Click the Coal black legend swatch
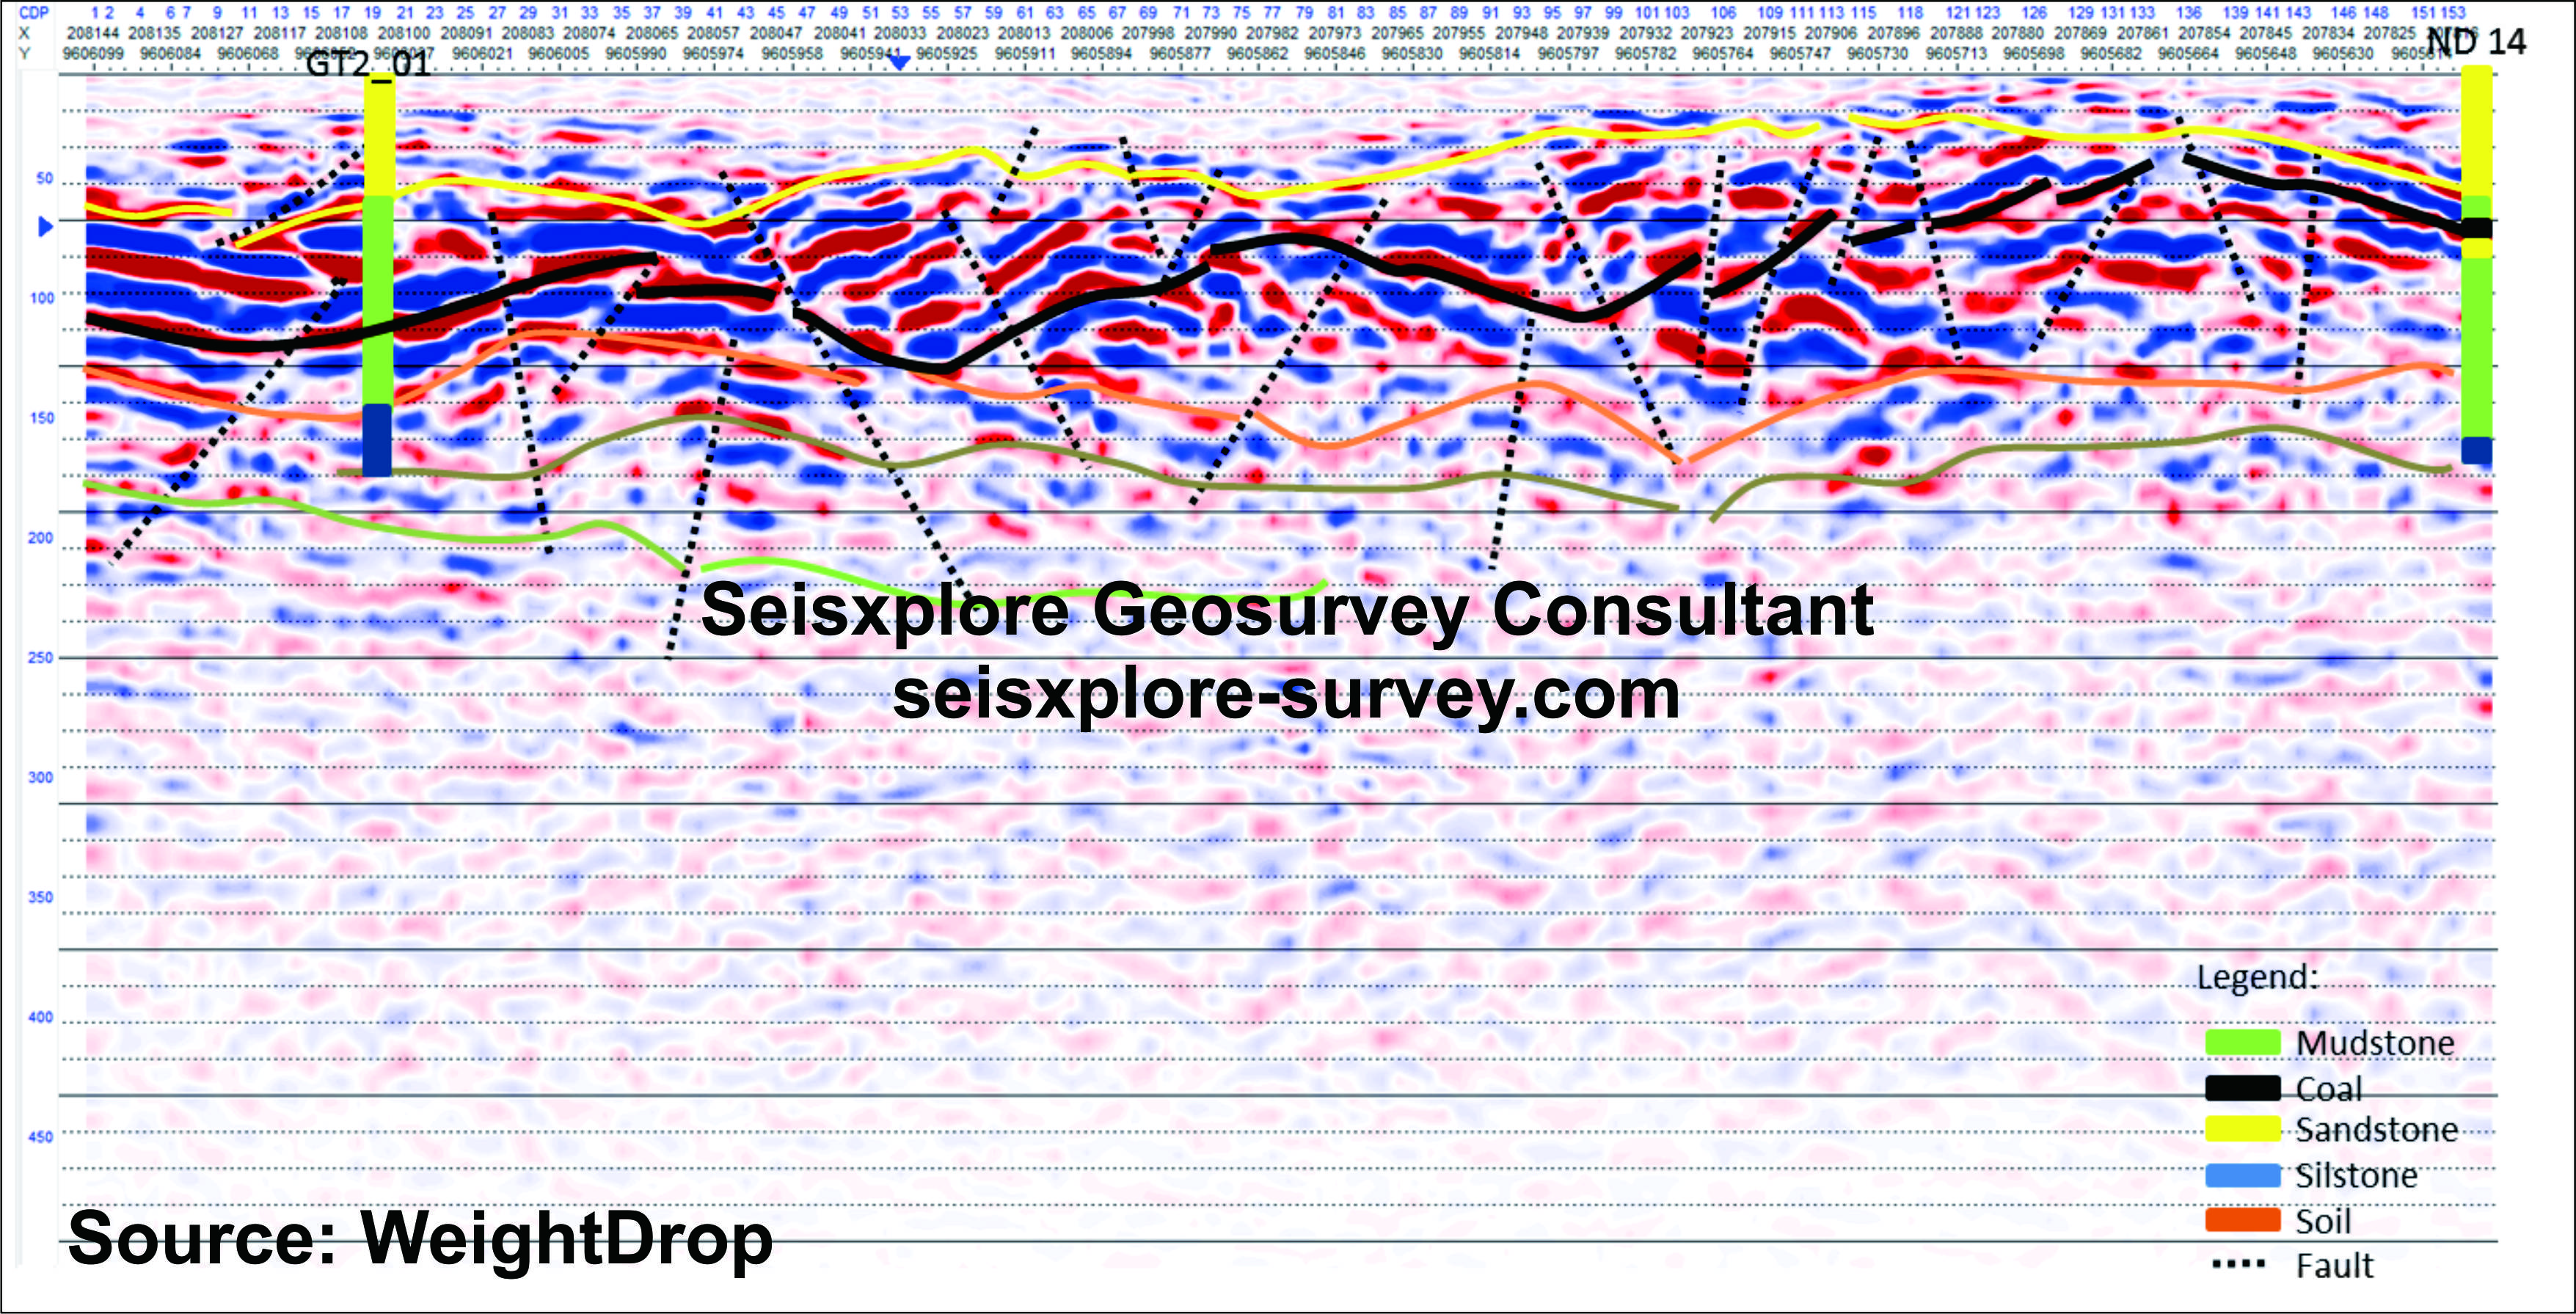This screenshot has width=2576, height=1314. pyautogui.click(x=2242, y=1087)
